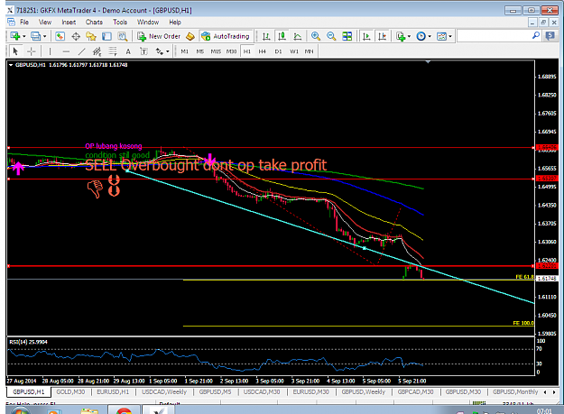
Task: Open the Strategy Tester icon
Action: (123, 36)
